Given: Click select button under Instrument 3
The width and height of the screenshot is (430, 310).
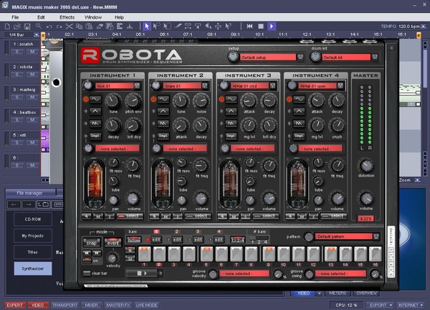Looking at the screenshot, I should 265,217.
